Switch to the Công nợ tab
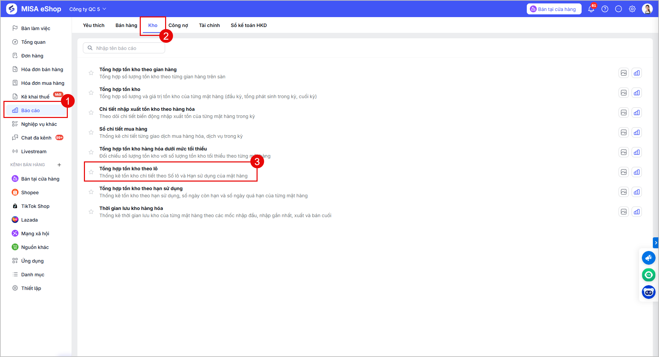 (178, 25)
